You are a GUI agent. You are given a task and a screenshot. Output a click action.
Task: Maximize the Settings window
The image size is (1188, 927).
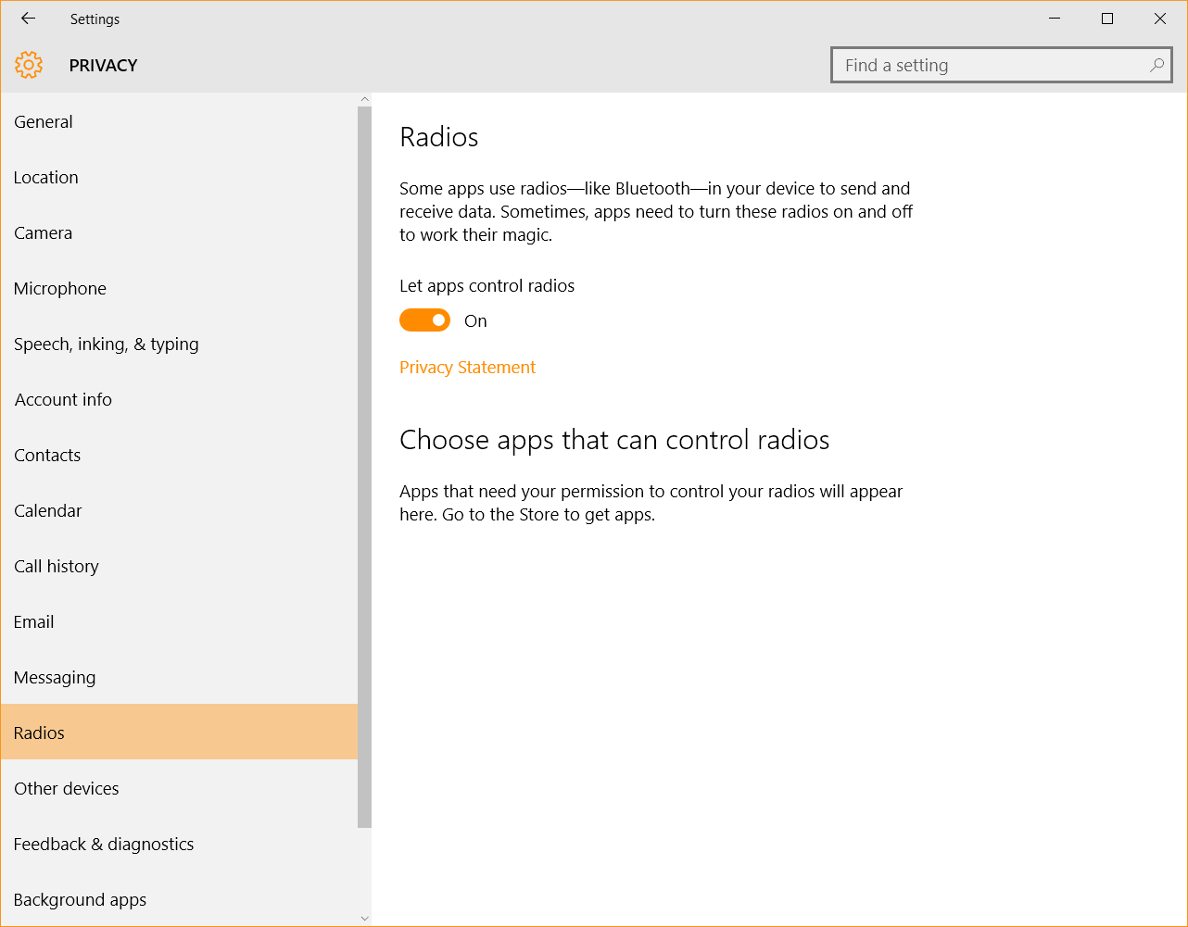point(1107,19)
